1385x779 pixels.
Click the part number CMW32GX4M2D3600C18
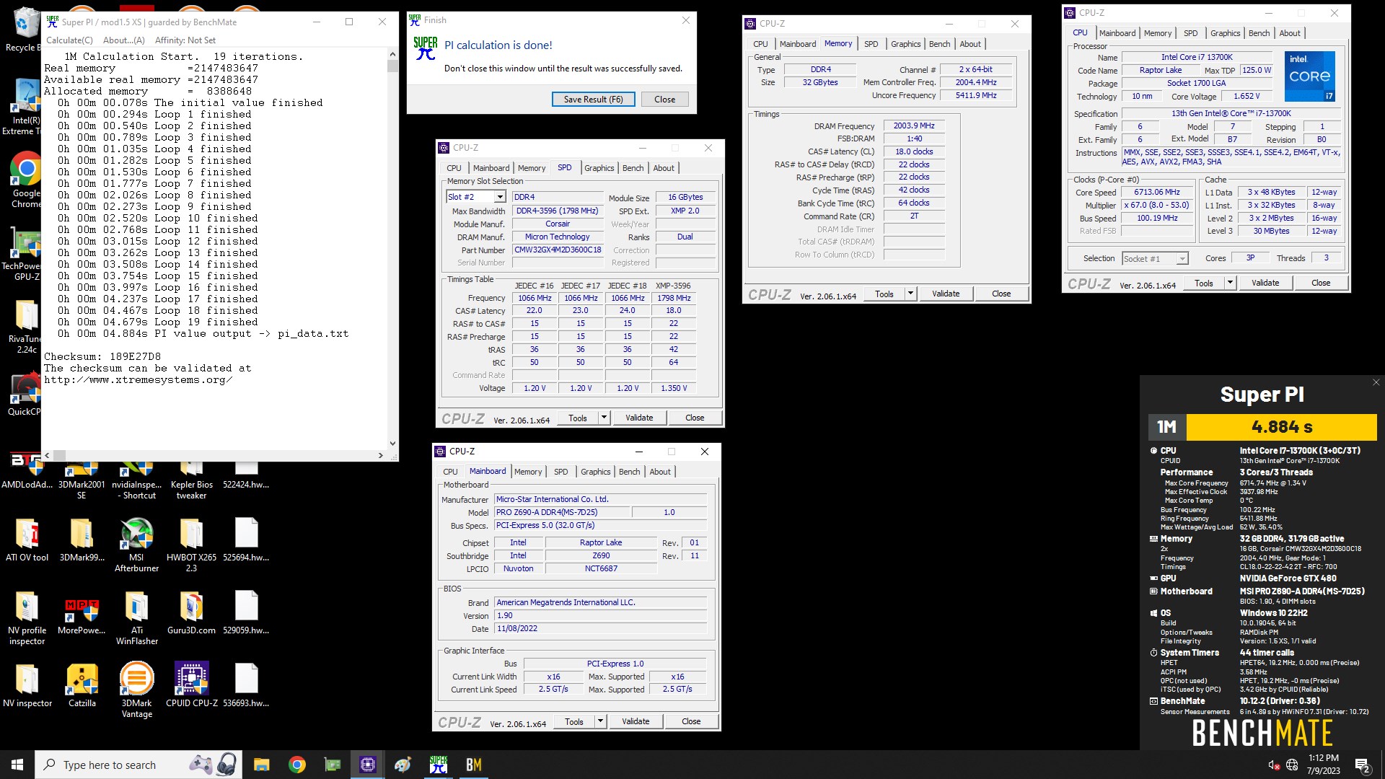(558, 250)
